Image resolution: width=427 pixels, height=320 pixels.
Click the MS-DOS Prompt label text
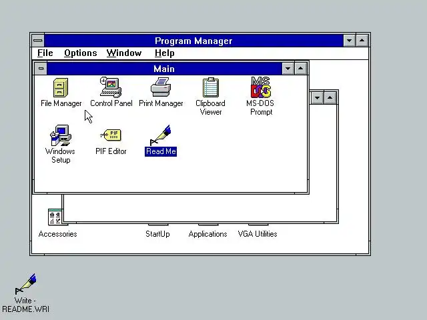(x=261, y=107)
